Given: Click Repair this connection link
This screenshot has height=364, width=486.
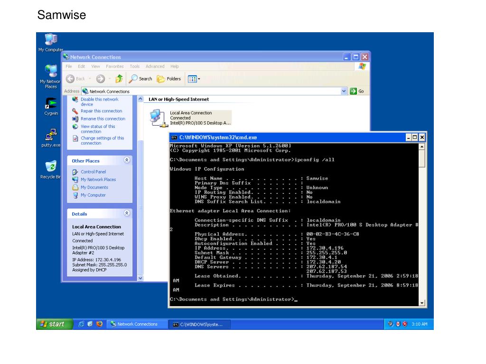Looking at the screenshot, I should pyautogui.click(x=102, y=111).
